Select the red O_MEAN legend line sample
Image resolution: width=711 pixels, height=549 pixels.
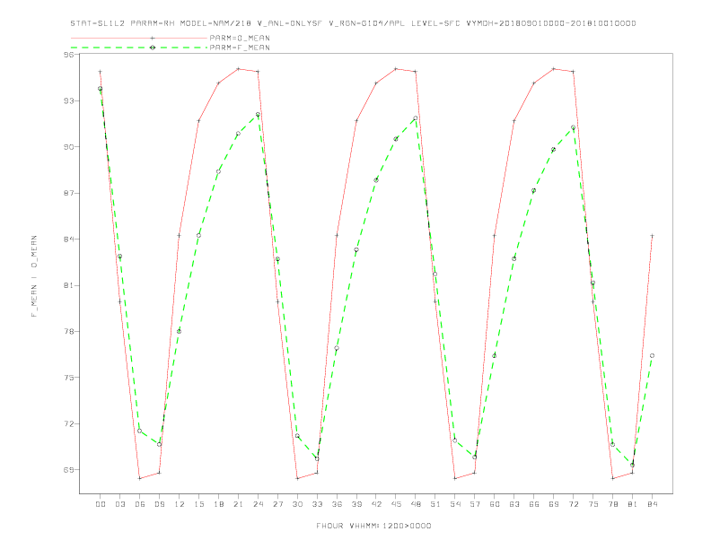(x=139, y=38)
